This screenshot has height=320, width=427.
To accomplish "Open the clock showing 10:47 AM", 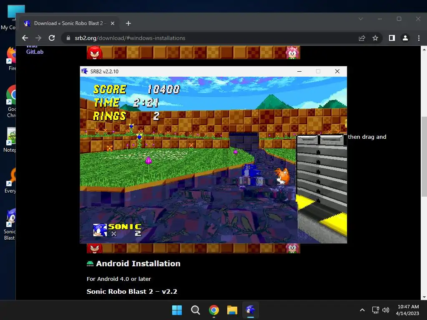I will pos(408,310).
